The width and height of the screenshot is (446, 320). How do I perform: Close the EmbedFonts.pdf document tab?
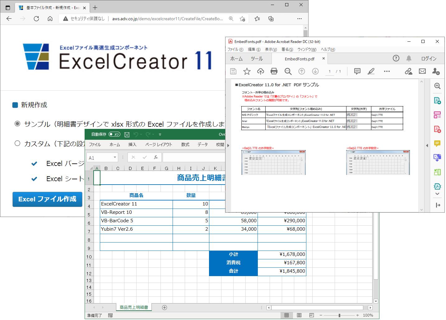click(x=323, y=58)
